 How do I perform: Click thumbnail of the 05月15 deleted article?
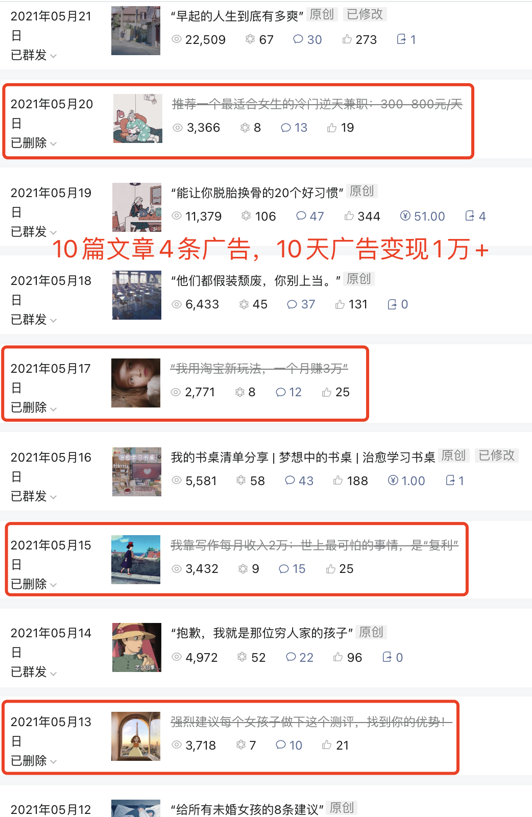point(136,560)
